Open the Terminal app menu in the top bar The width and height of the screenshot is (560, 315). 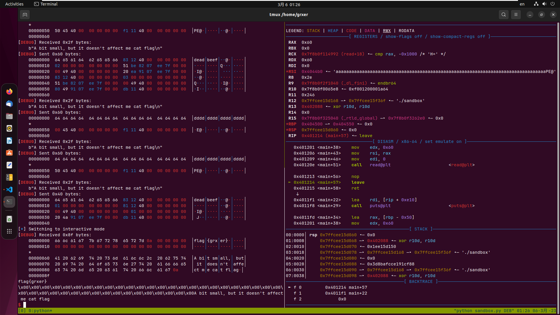tap(46, 4)
